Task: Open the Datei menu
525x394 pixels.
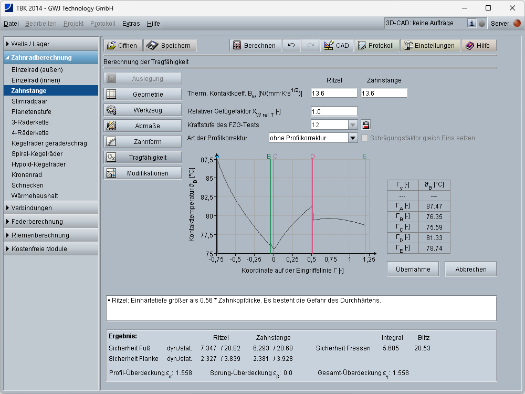Action: pos(11,24)
